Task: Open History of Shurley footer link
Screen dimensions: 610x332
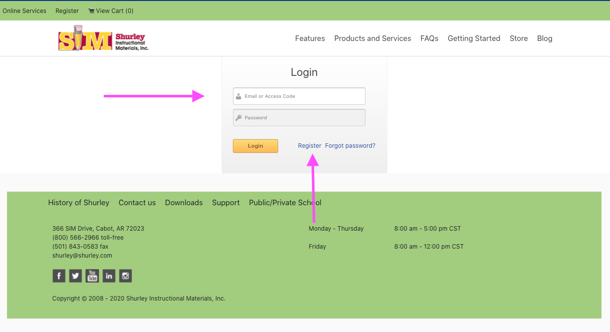Action: tap(78, 203)
